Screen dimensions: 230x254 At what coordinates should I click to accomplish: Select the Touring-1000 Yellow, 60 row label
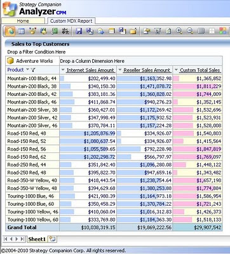pos(33,220)
